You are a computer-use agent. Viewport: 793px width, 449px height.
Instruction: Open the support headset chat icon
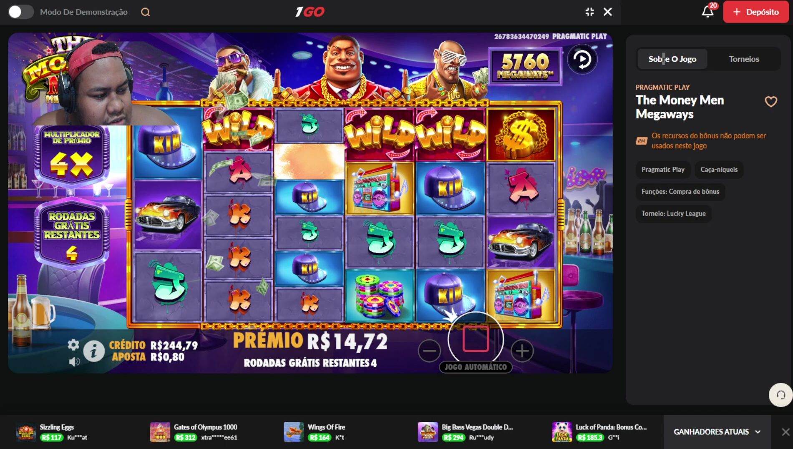[780, 394]
